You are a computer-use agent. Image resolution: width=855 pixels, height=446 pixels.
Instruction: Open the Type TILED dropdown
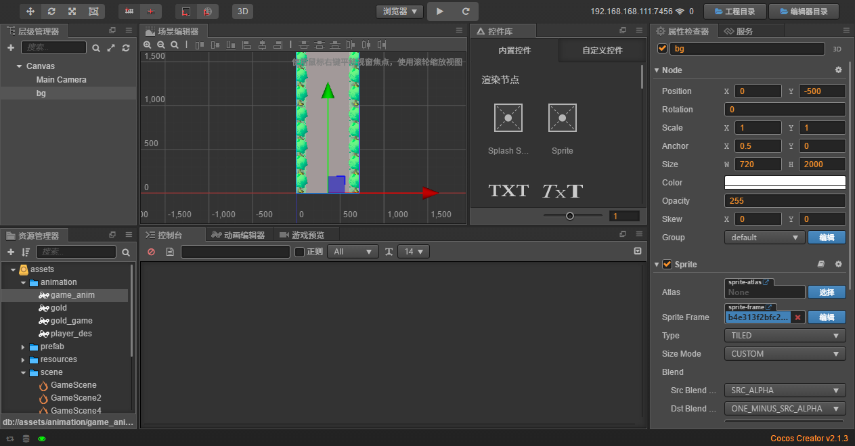coord(785,336)
